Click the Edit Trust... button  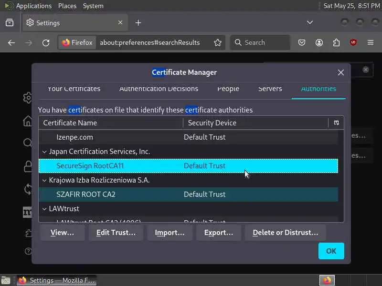[116, 233]
